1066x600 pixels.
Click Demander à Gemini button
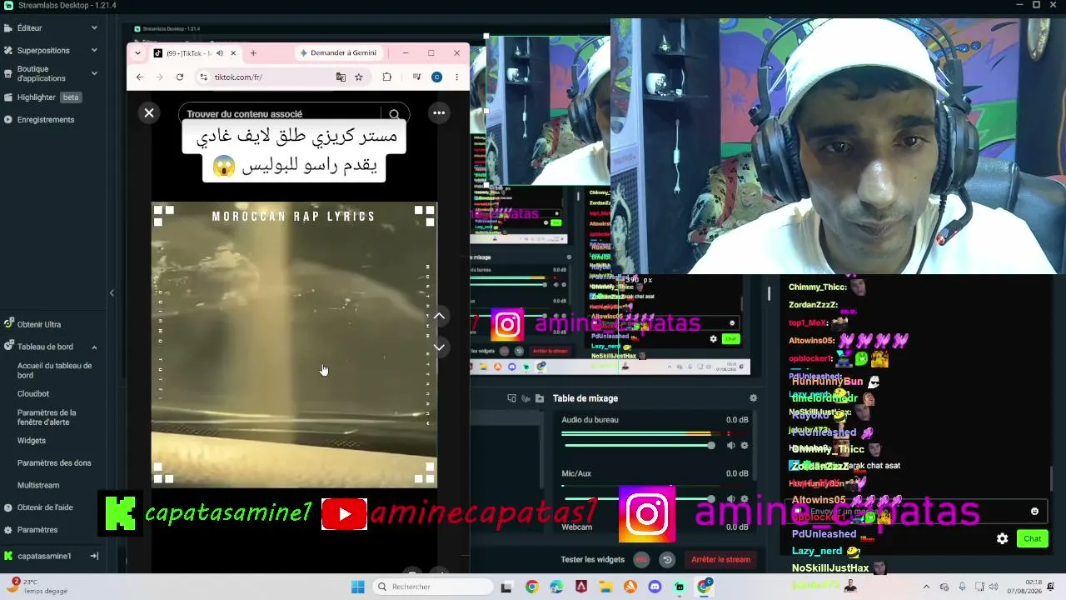pyautogui.click(x=338, y=53)
